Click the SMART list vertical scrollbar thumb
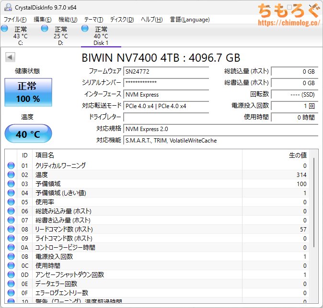The width and height of the screenshot is (323, 308). [x=314, y=202]
